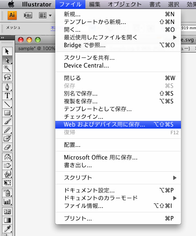Choose テンプレートとして保存...

[118, 109]
